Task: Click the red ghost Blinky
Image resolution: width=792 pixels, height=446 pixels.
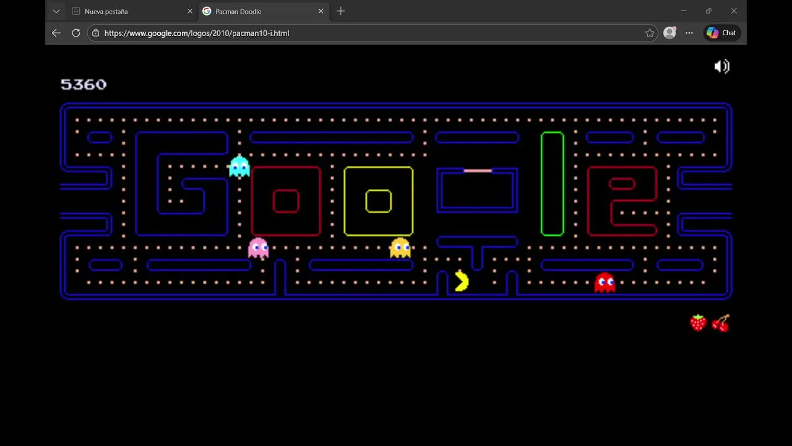Action: coord(605,282)
